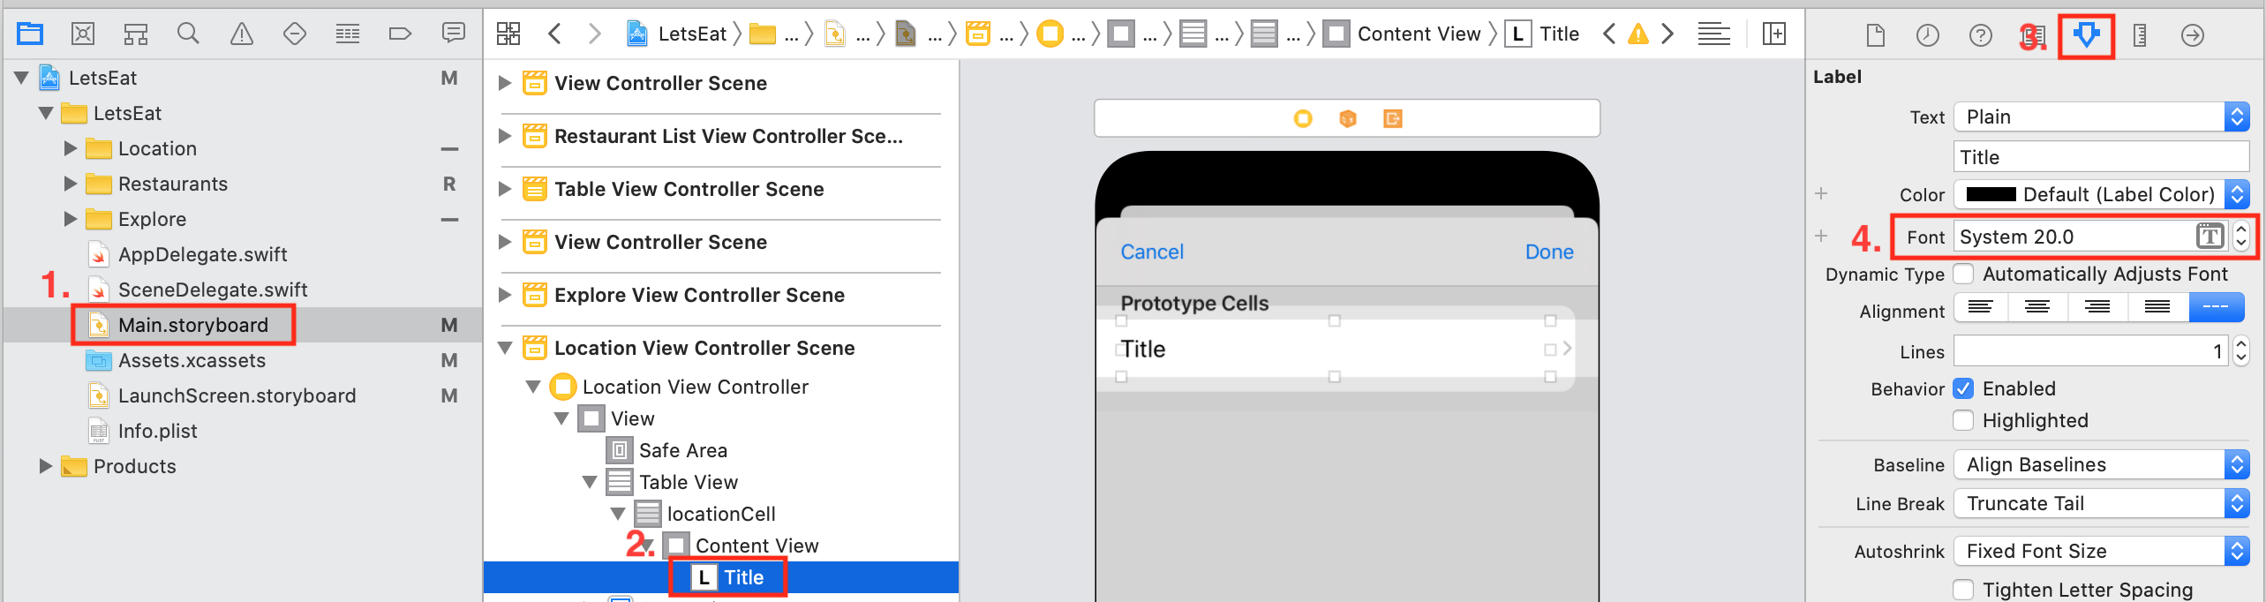Set text alignment to left
This screenshot has width=2266, height=602.
point(1981,307)
